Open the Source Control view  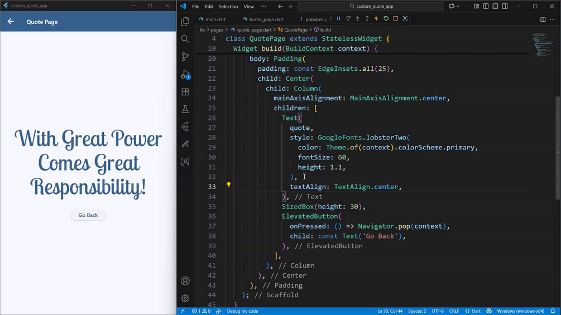pos(185,56)
